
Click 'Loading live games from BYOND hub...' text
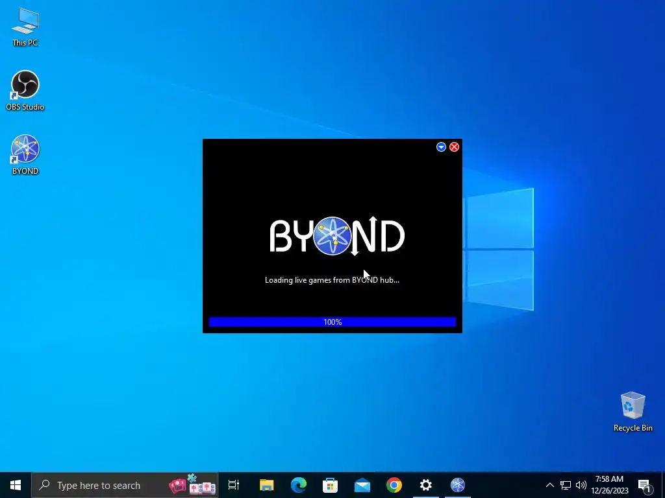click(x=332, y=280)
